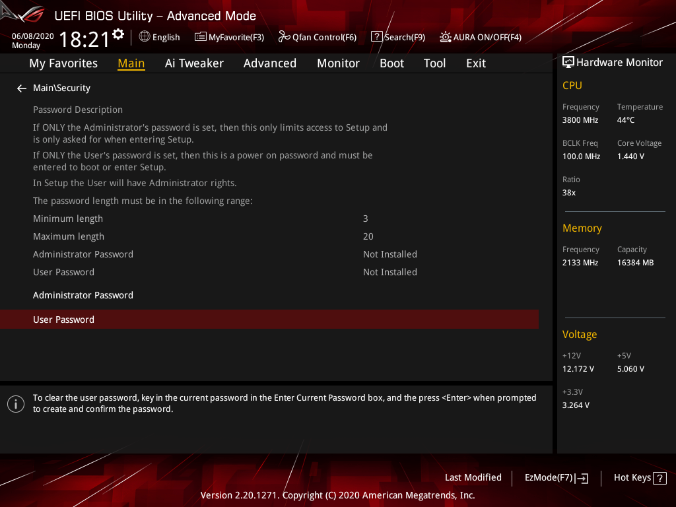Open the Hot Keys help
This screenshot has height=507, width=676.
click(x=640, y=478)
